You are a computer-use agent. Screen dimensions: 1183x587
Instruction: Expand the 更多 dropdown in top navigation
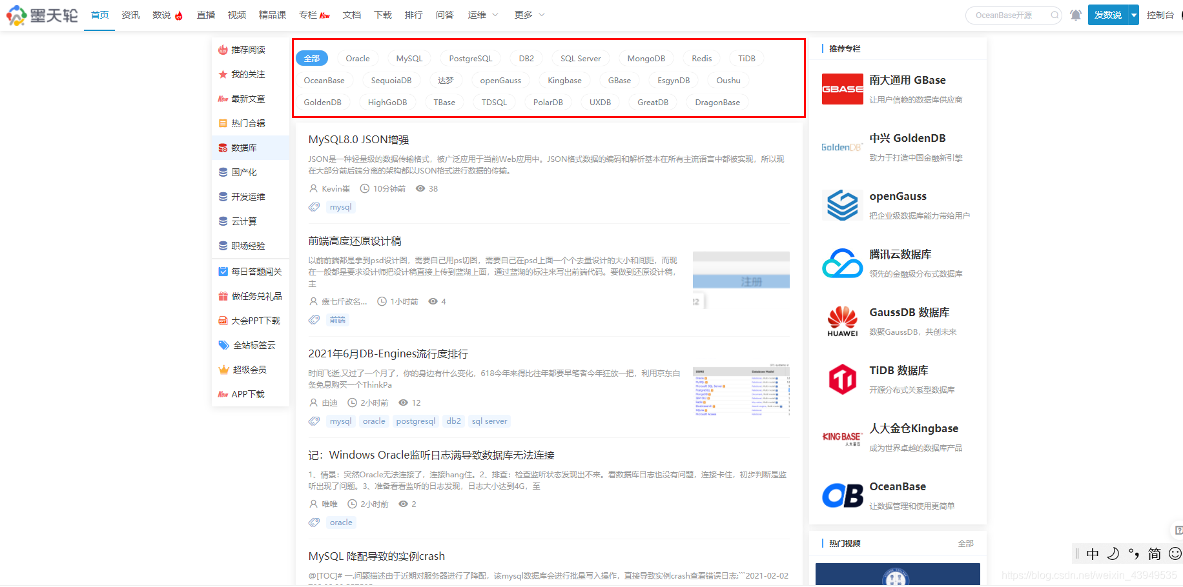click(530, 15)
